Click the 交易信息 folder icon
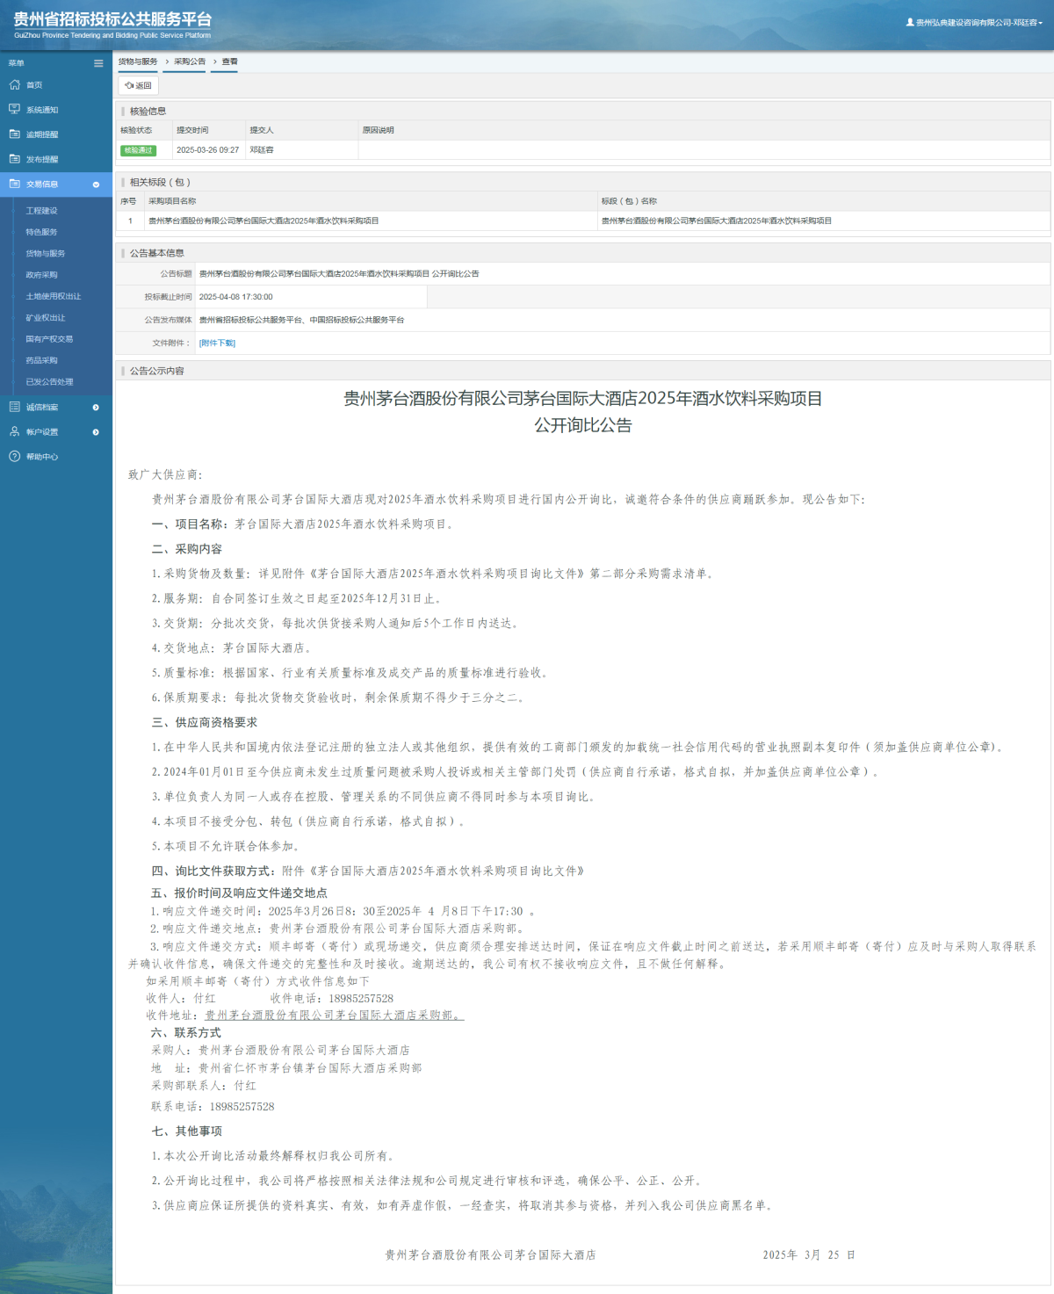 tap(14, 184)
